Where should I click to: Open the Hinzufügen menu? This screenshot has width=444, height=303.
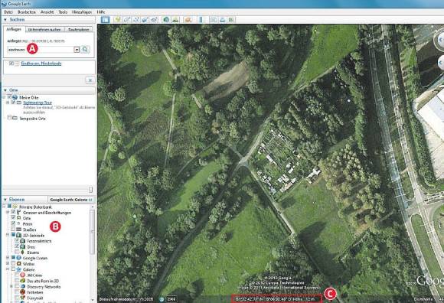click(x=82, y=12)
